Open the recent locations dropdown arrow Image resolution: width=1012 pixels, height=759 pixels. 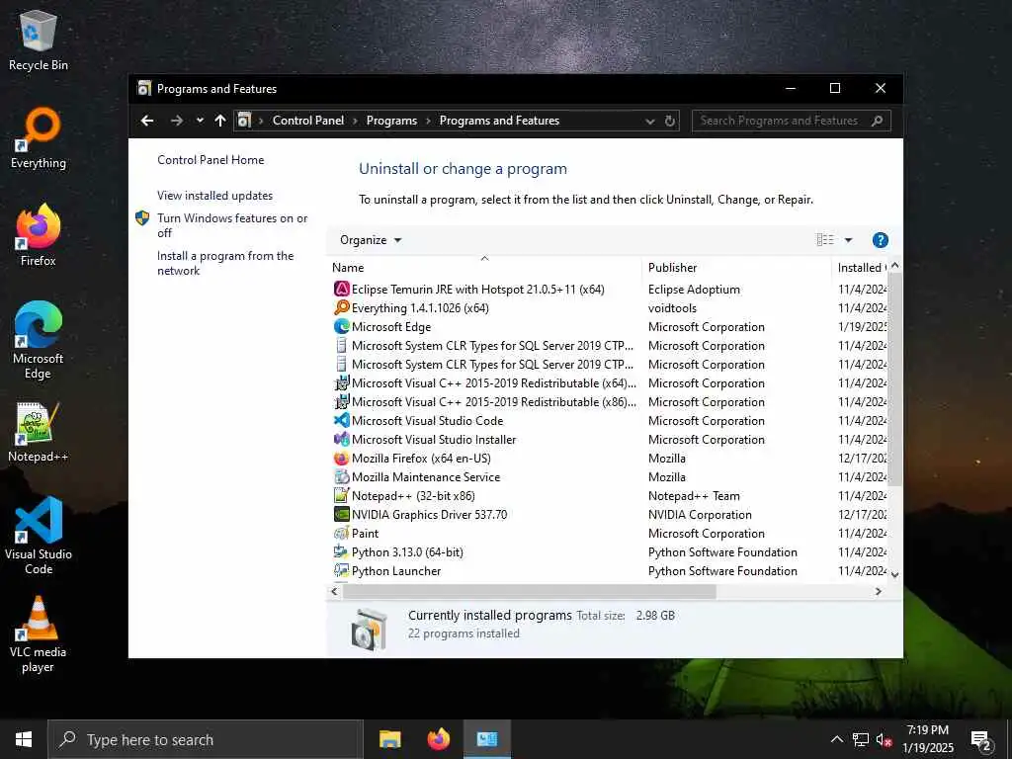200,121
